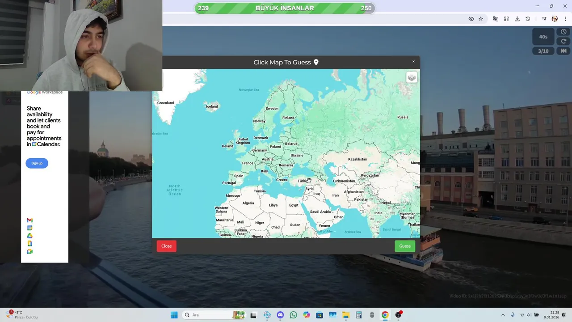Click Sweden on the map
572x322 pixels.
272,109
